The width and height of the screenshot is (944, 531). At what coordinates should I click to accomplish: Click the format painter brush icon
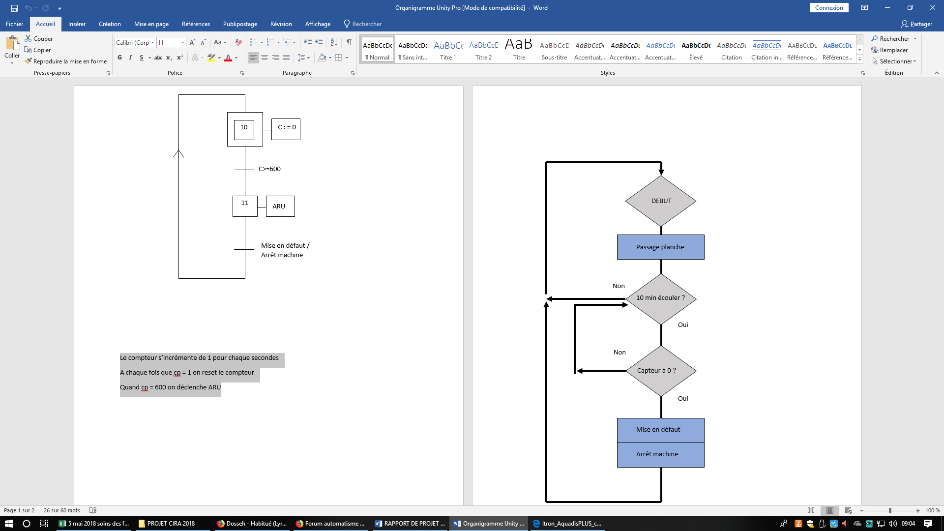coord(29,61)
